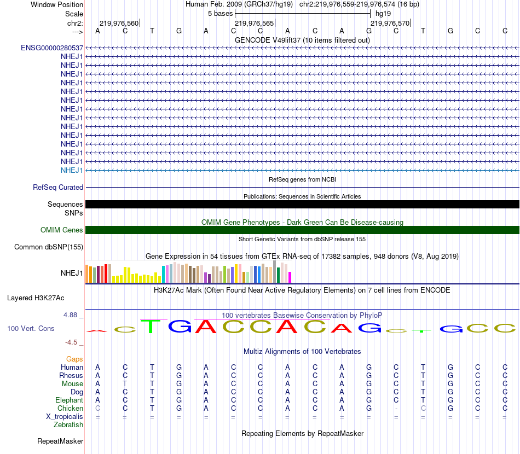Screen dimensions: 520x454
Task: Select the Chicken alignment row label
Action: pos(70,408)
